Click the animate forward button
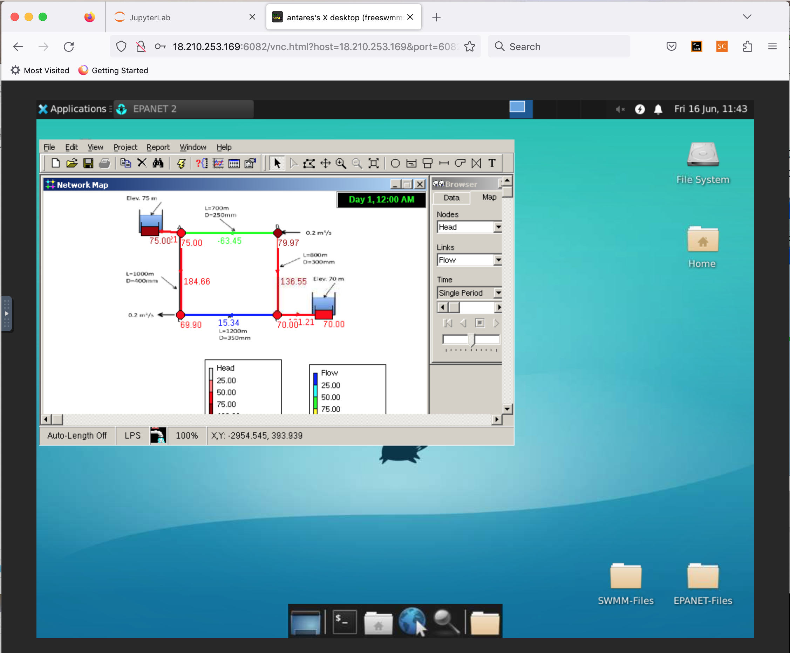The height and width of the screenshot is (653, 790). coord(496,323)
